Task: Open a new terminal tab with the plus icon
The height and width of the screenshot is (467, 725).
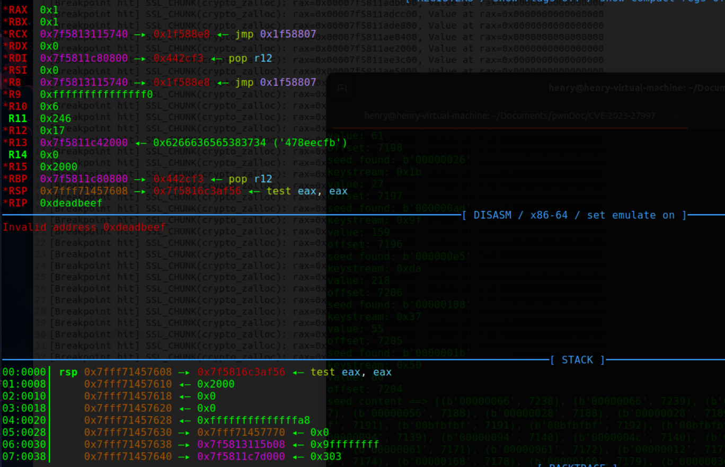Action: coord(342,87)
